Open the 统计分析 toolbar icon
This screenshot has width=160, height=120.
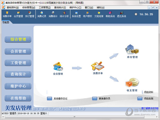[x=64, y=14]
